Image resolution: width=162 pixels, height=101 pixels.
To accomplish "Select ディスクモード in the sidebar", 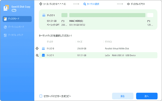I will (x=17, y=19).
